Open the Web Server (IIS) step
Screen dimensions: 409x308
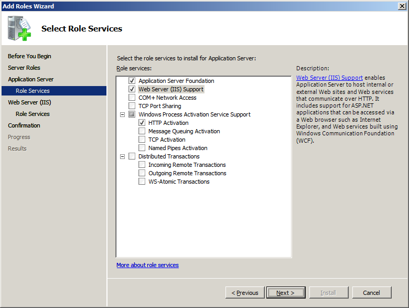29,102
